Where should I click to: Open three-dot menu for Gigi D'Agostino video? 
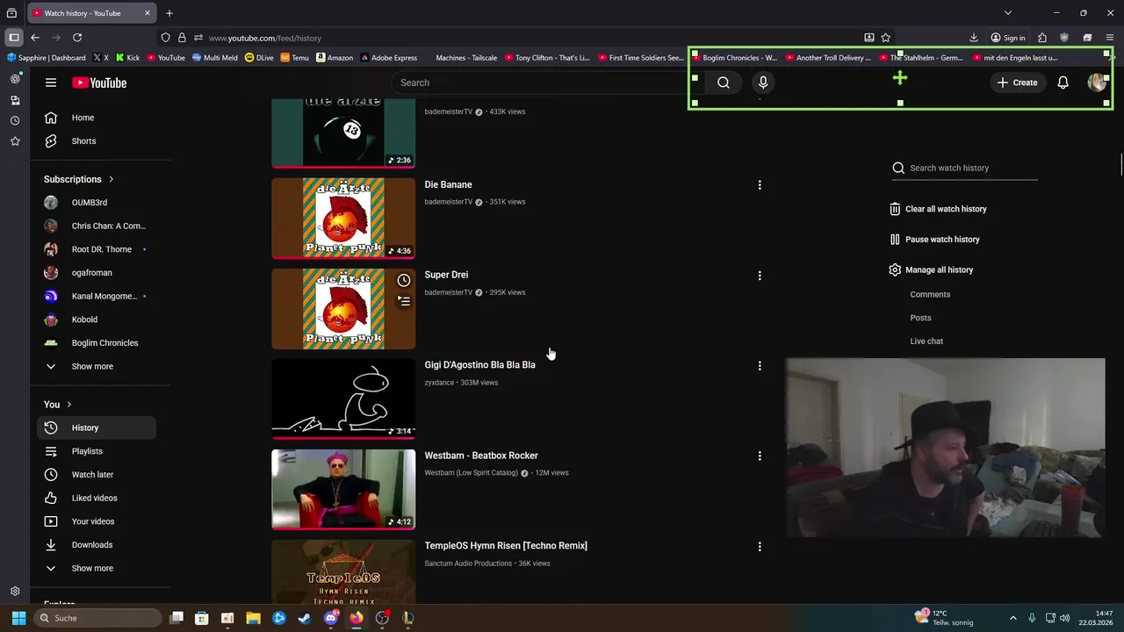(x=760, y=366)
